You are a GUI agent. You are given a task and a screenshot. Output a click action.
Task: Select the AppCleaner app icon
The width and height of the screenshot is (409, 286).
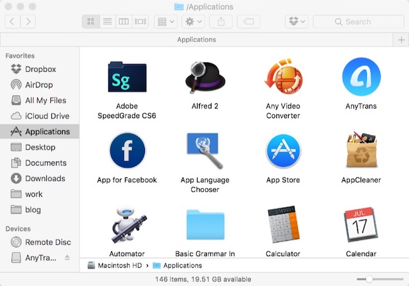pos(361,151)
